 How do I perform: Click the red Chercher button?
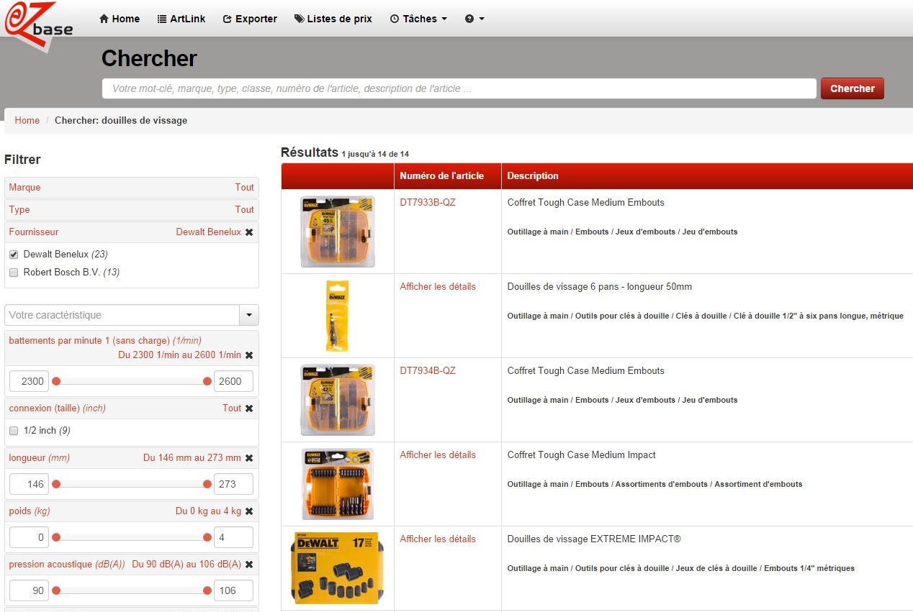[x=853, y=88]
